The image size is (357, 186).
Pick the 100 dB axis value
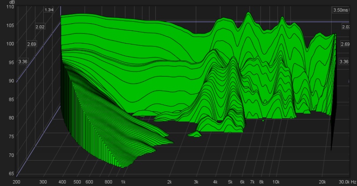[10, 44]
